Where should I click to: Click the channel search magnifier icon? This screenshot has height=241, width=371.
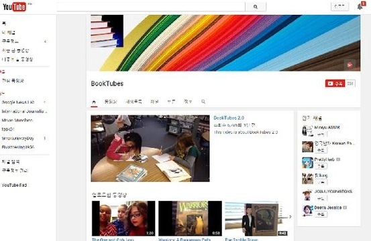203,102
